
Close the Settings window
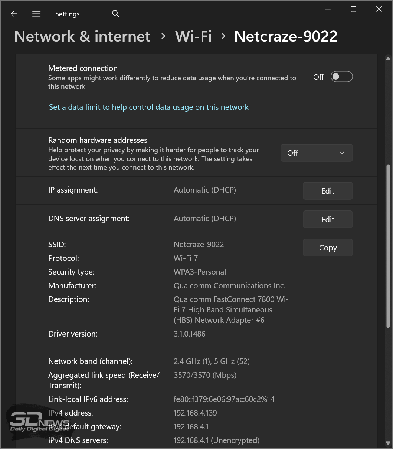pyautogui.click(x=379, y=9)
